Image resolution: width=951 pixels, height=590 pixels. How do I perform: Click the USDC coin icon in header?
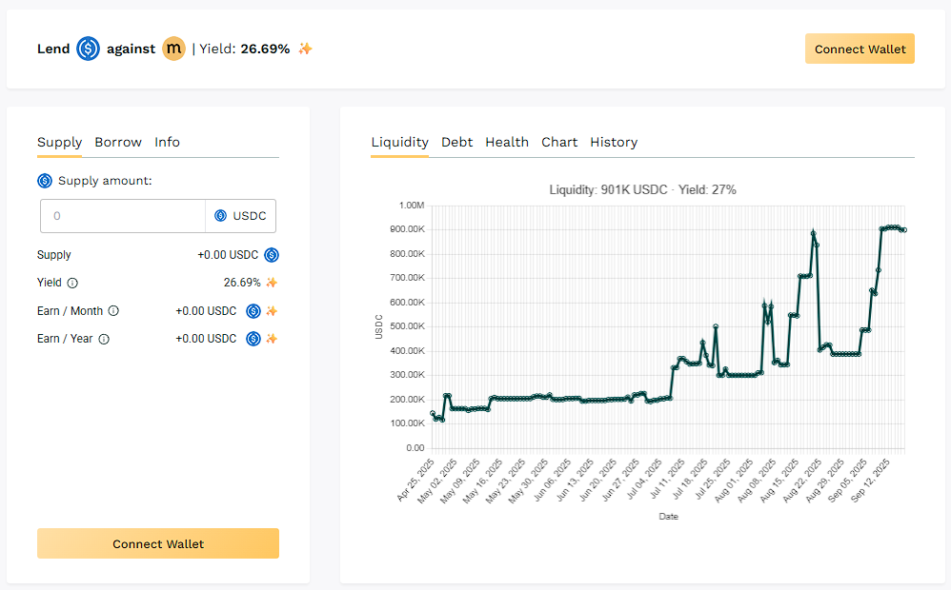[88, 49]
